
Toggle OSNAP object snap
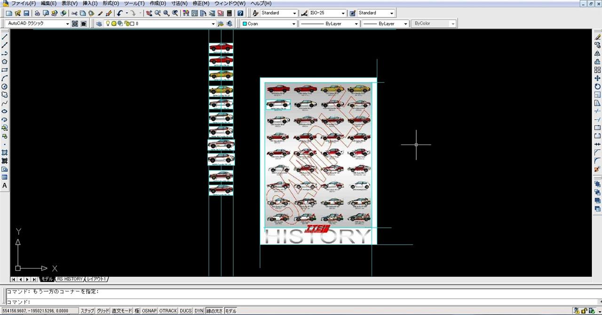pos(150,311)
